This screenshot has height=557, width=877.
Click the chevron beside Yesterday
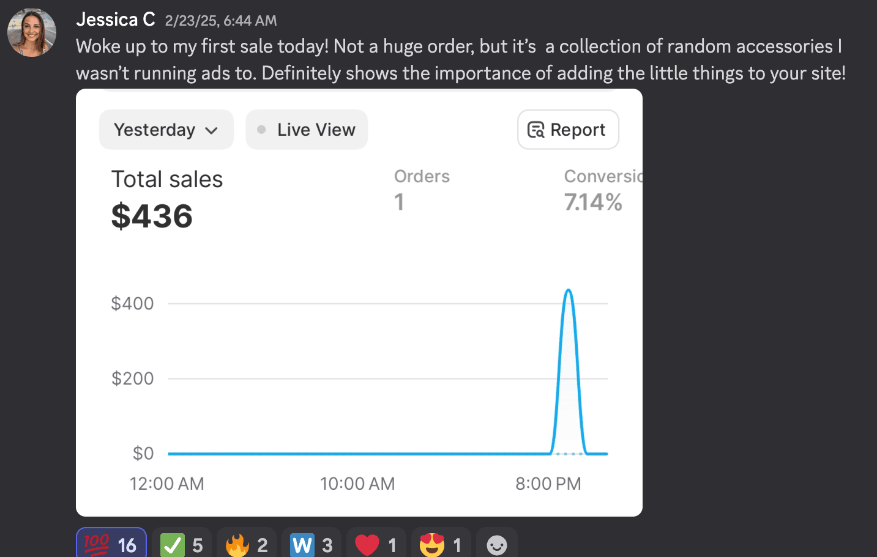[212, 130]
